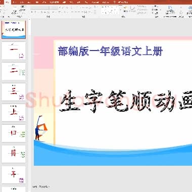This screenshot has width=192, height=192.
Task: Open the shapes gallery in the ribbon
Action: pyautogui.click(x=110, y=11)
